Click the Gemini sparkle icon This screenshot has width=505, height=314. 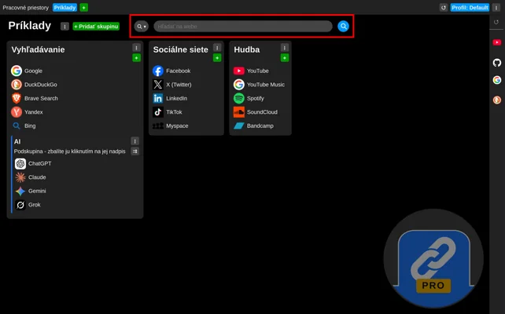click(x=20, y=192)
